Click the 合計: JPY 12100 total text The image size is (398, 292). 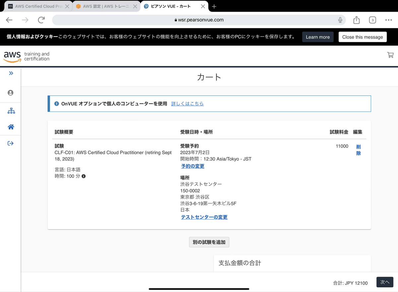click(350, 283)
